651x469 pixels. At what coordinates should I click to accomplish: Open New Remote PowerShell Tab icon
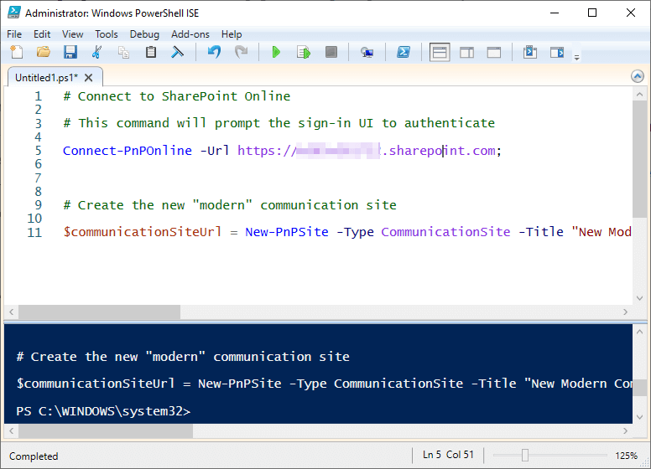pos(367,52)
